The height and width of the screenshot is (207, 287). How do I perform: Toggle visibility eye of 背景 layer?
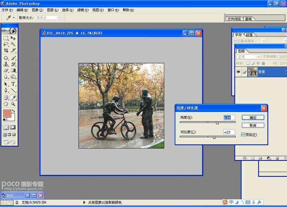coord(238,72)
